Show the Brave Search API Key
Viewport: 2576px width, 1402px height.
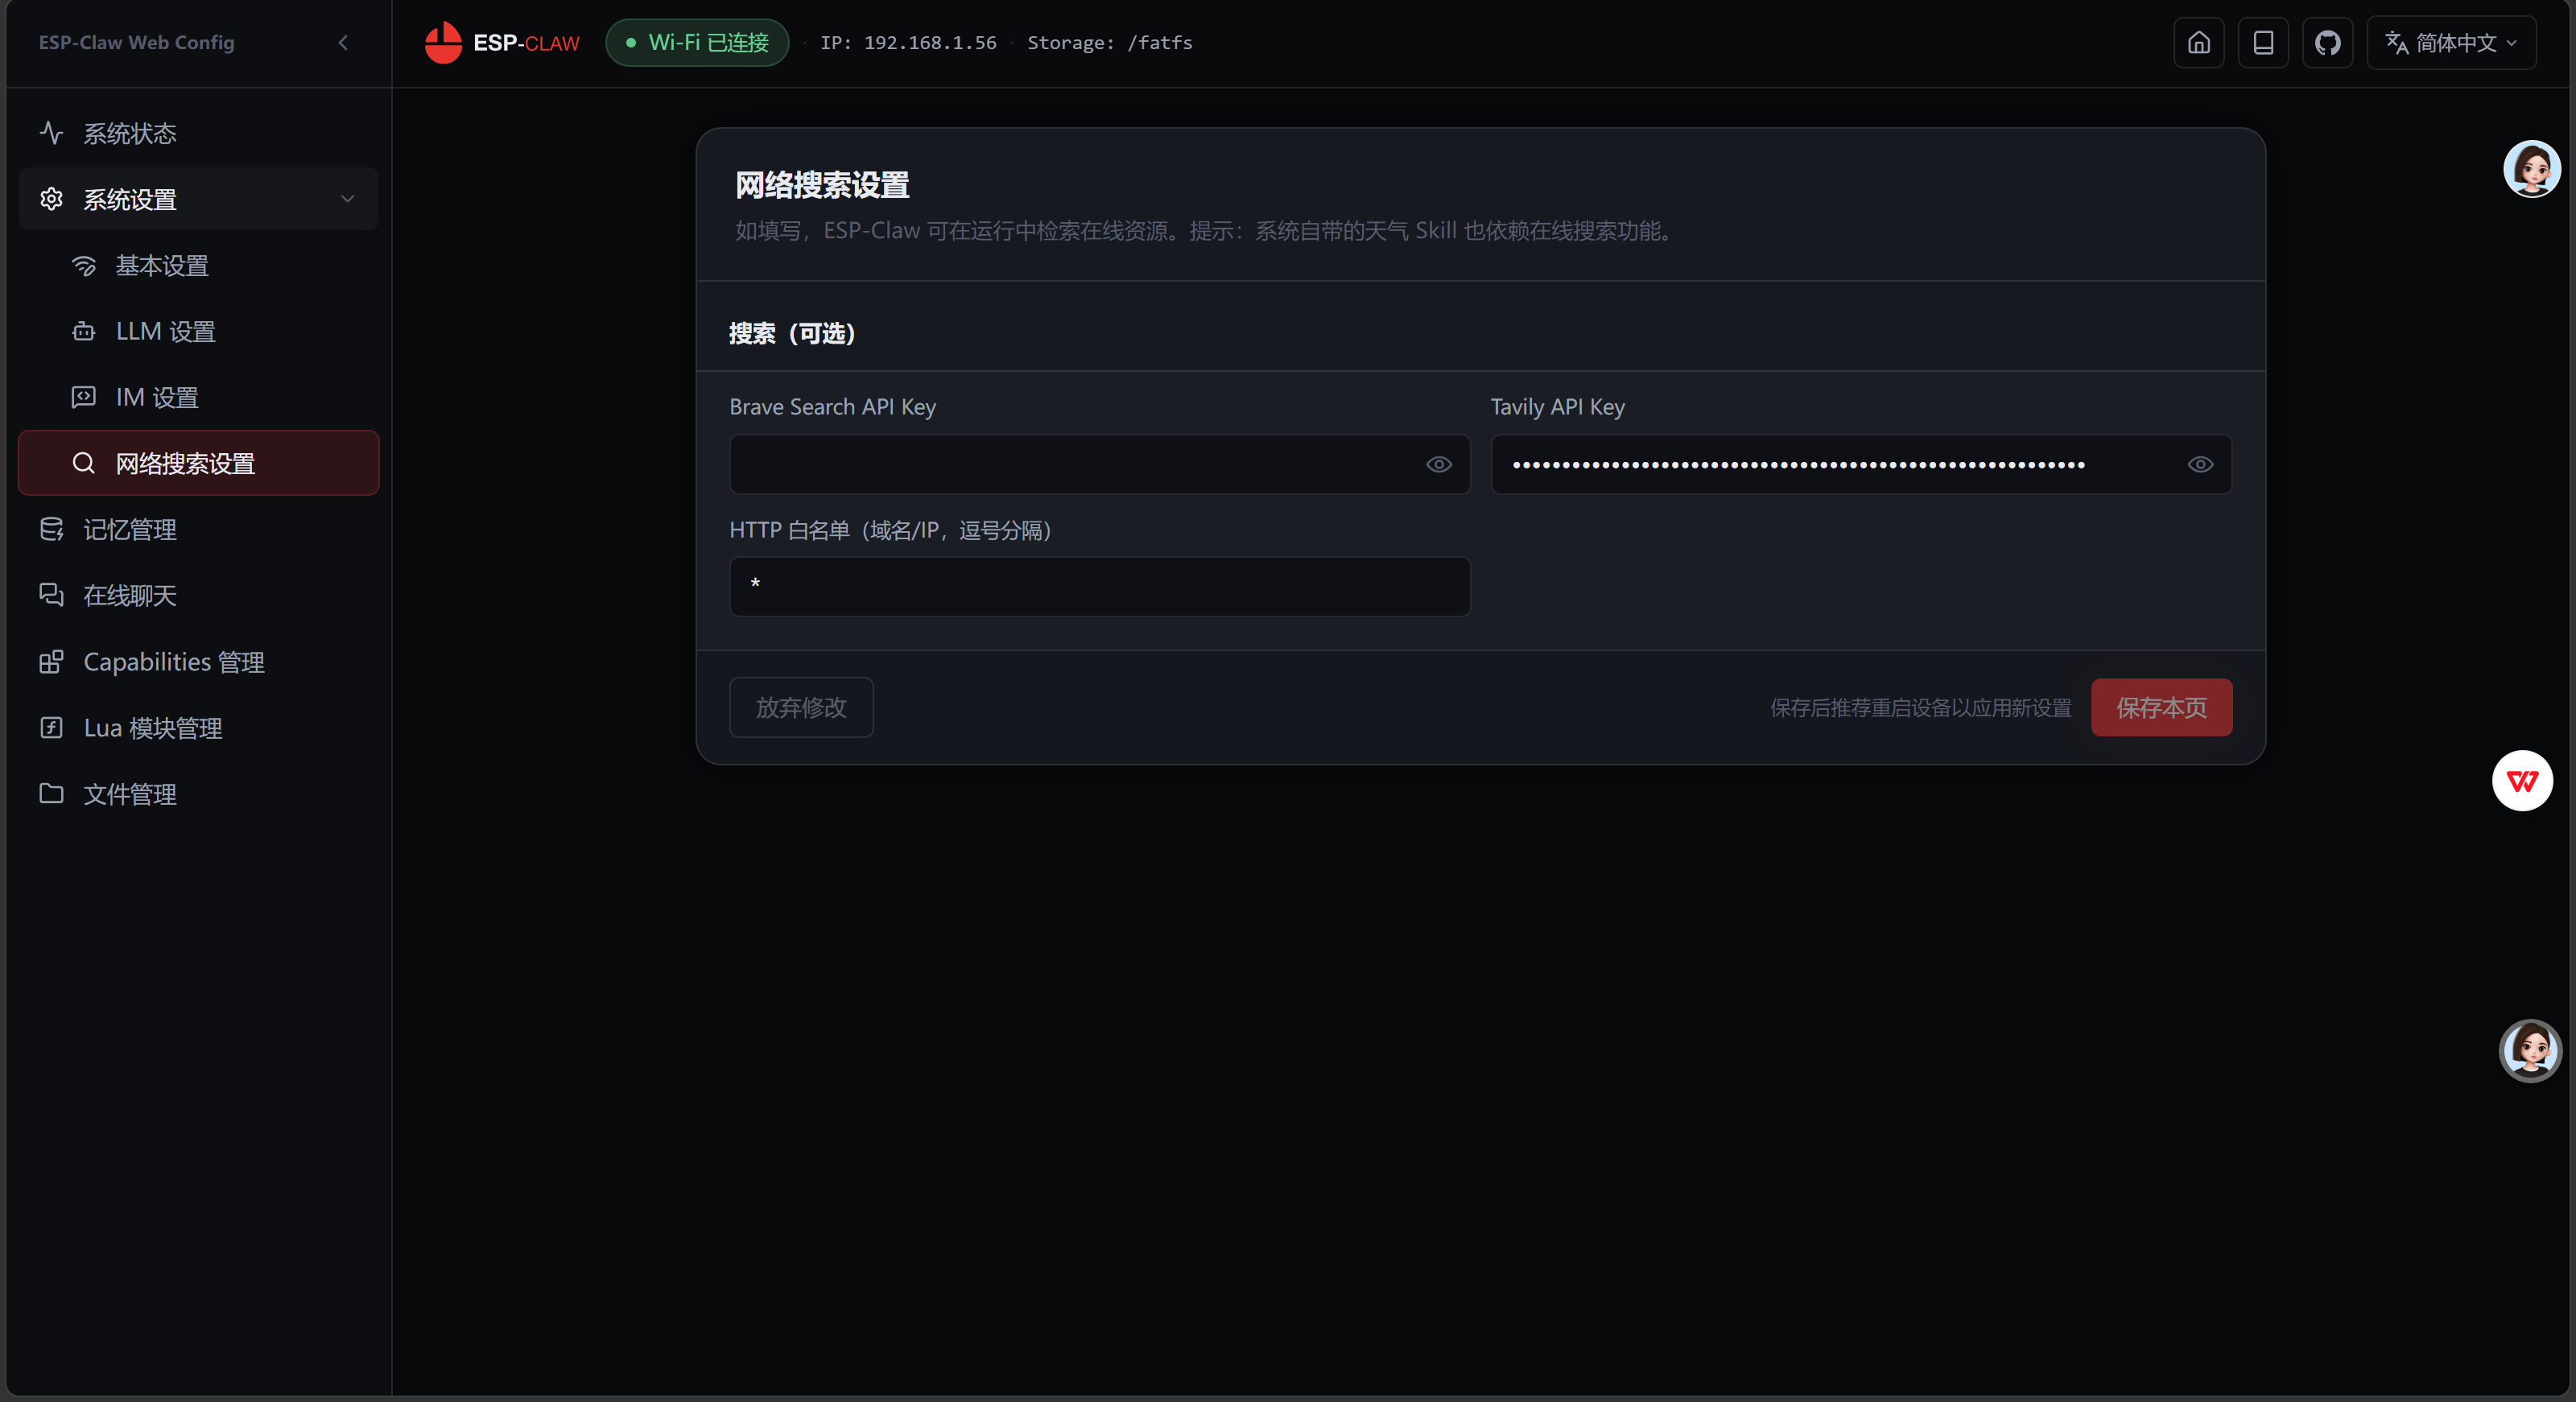coord(1438,464)
